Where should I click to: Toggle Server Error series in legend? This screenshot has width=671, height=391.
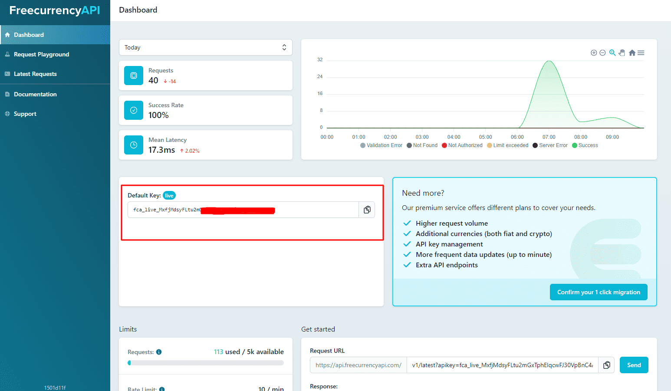click(550, 145)
